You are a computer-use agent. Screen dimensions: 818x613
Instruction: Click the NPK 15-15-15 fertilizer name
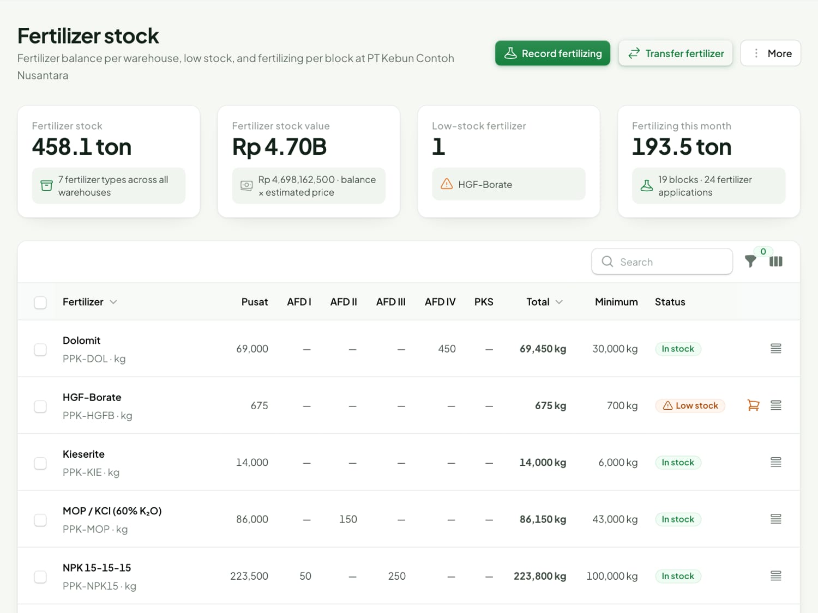pos(97,568)
